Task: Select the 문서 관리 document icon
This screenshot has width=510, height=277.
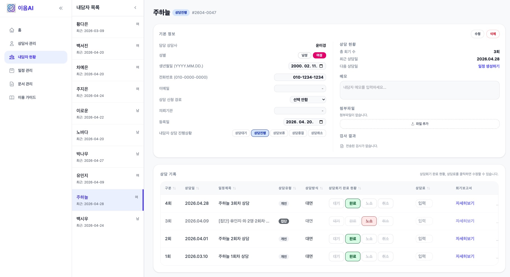Action: [12, 84]
